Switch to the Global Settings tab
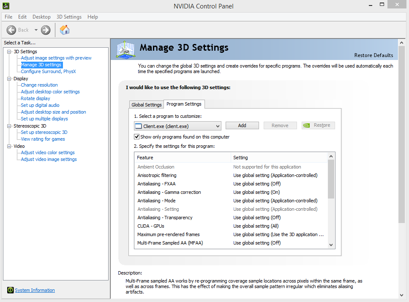Screen dimensions: 409x302 click(147, 105)
